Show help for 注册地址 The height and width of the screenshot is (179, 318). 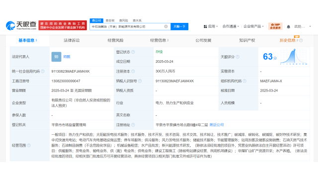(133, 125)
